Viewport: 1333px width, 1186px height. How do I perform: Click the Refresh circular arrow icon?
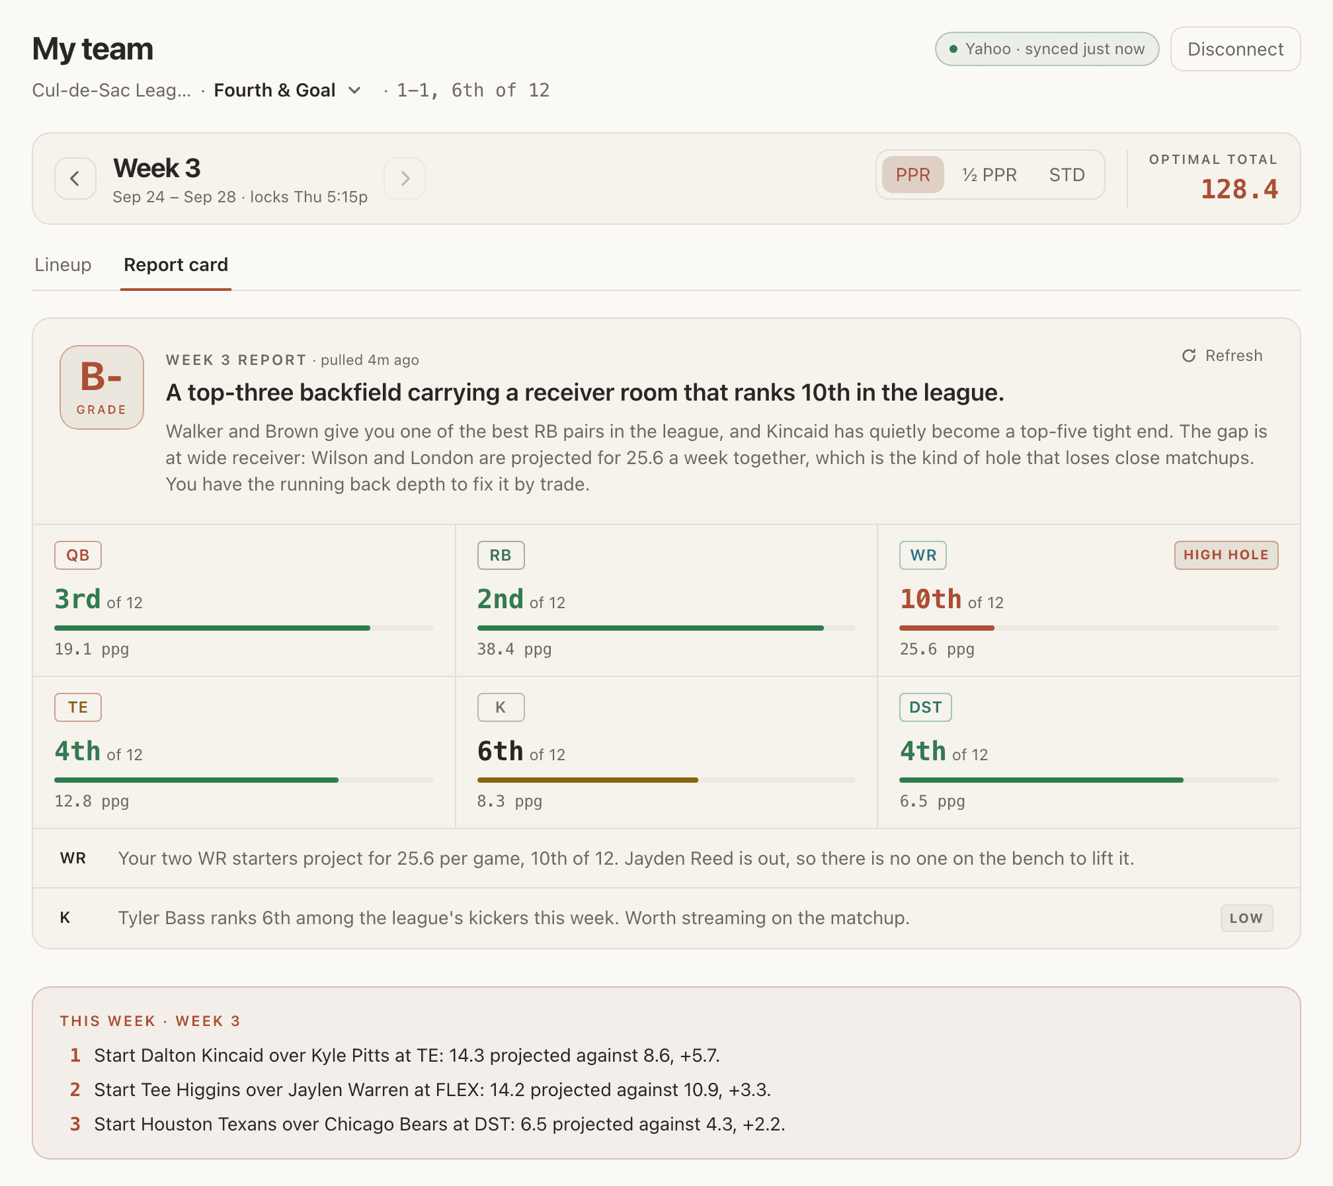[x=1189, y=356]
